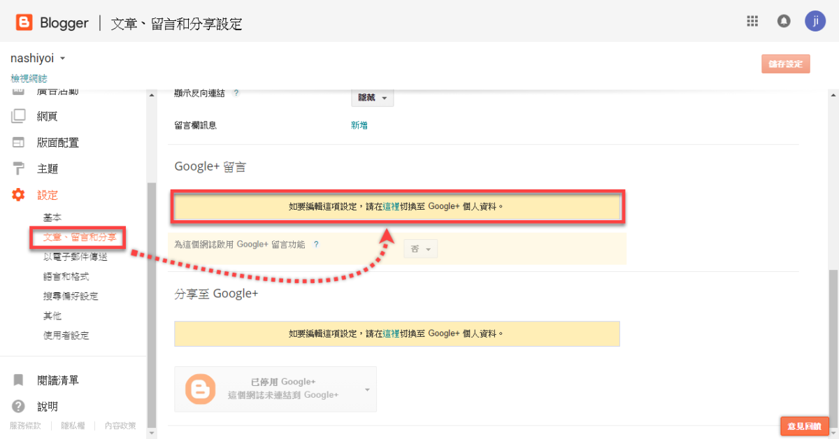Image resolution: width=839 pixels, height=439 pixels.
Task: Click the 網頁 pages icon
Action: tap(18, 116)
